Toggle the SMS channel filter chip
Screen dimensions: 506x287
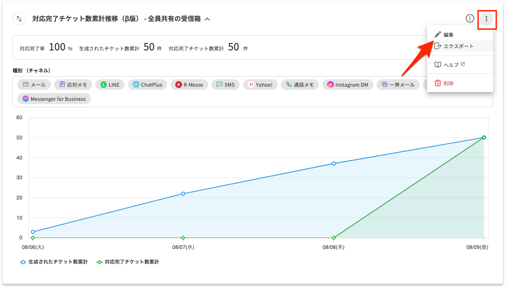(x=225, y=85)
